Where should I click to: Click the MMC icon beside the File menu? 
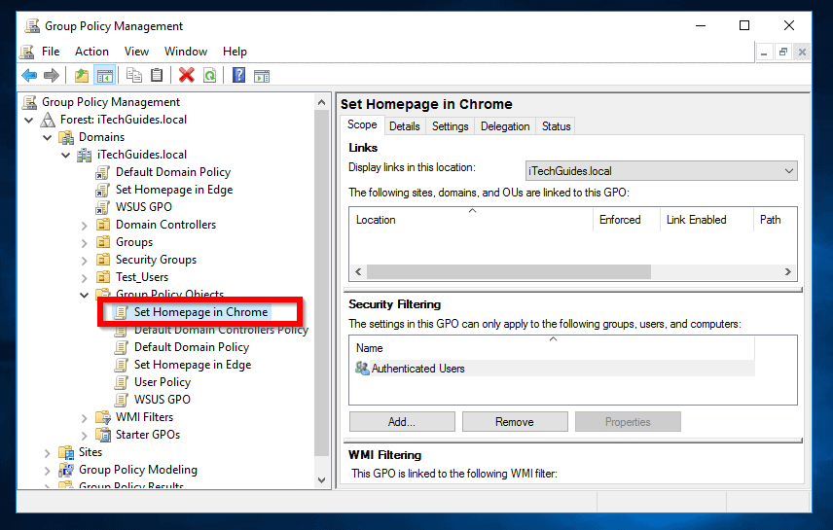click(x=27, y=52)
